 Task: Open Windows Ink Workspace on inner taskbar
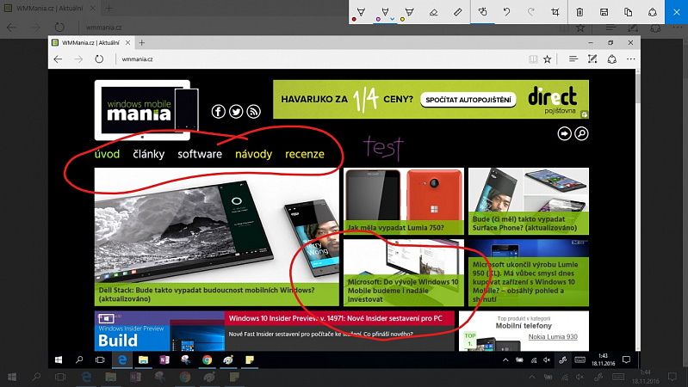click(562, 360)
